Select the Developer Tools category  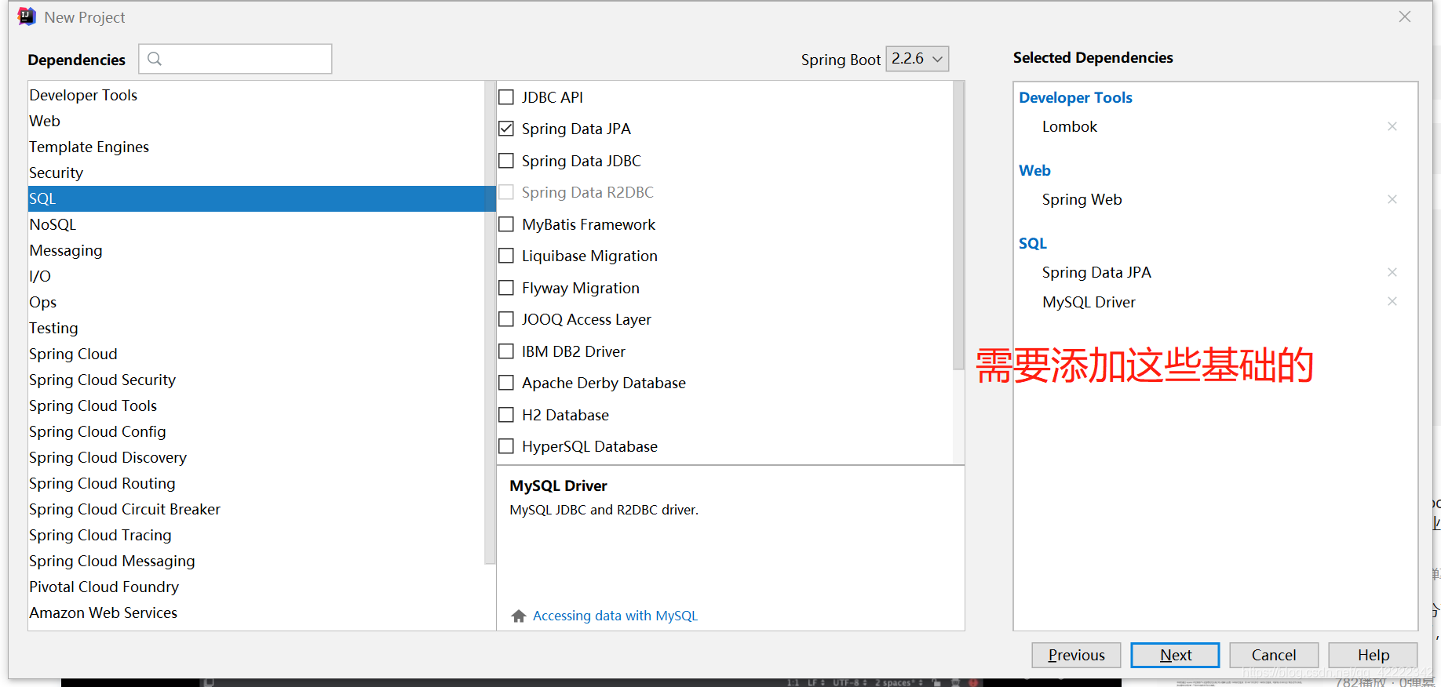click(256, 95)
